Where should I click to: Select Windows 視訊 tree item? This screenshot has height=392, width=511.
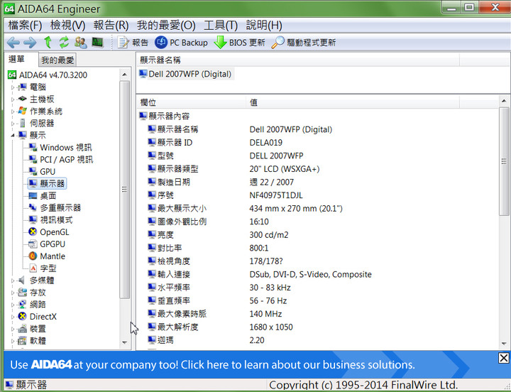pyautogui.click(x=60, y=148)
